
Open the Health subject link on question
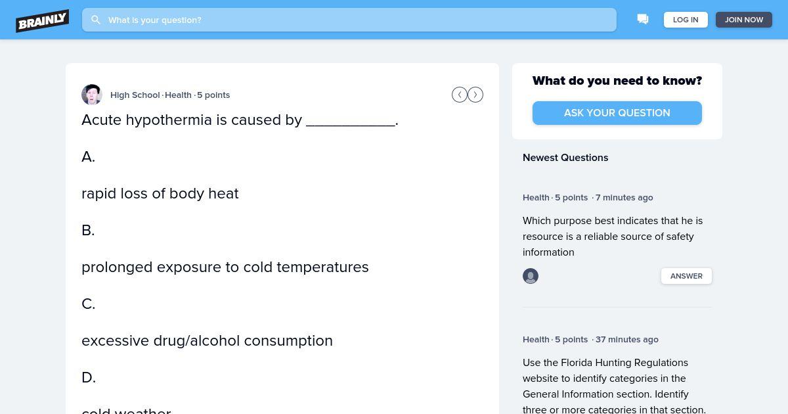(178, 95)
